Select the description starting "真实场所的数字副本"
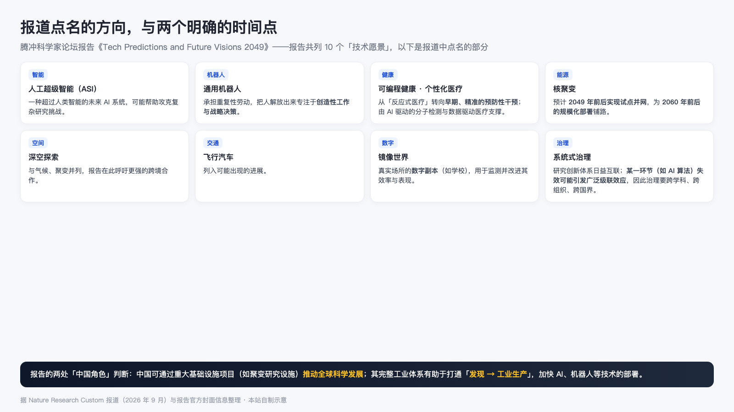The image size is (734, 412). [x=453, y=175]
